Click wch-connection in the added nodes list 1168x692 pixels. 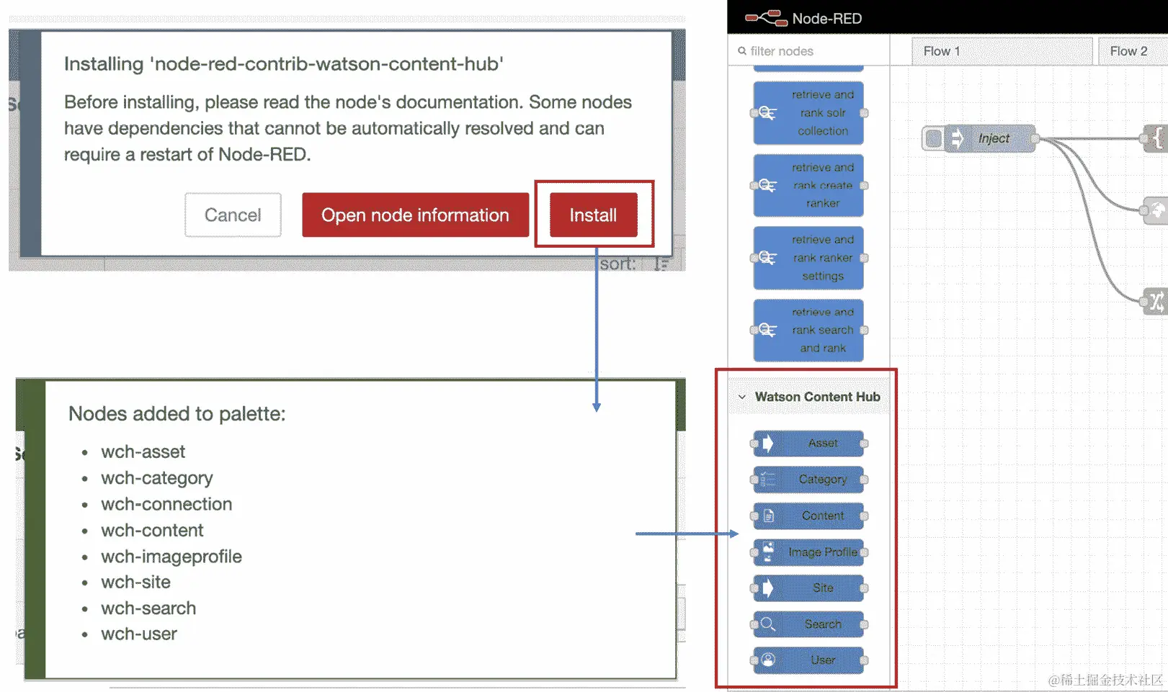166,504
